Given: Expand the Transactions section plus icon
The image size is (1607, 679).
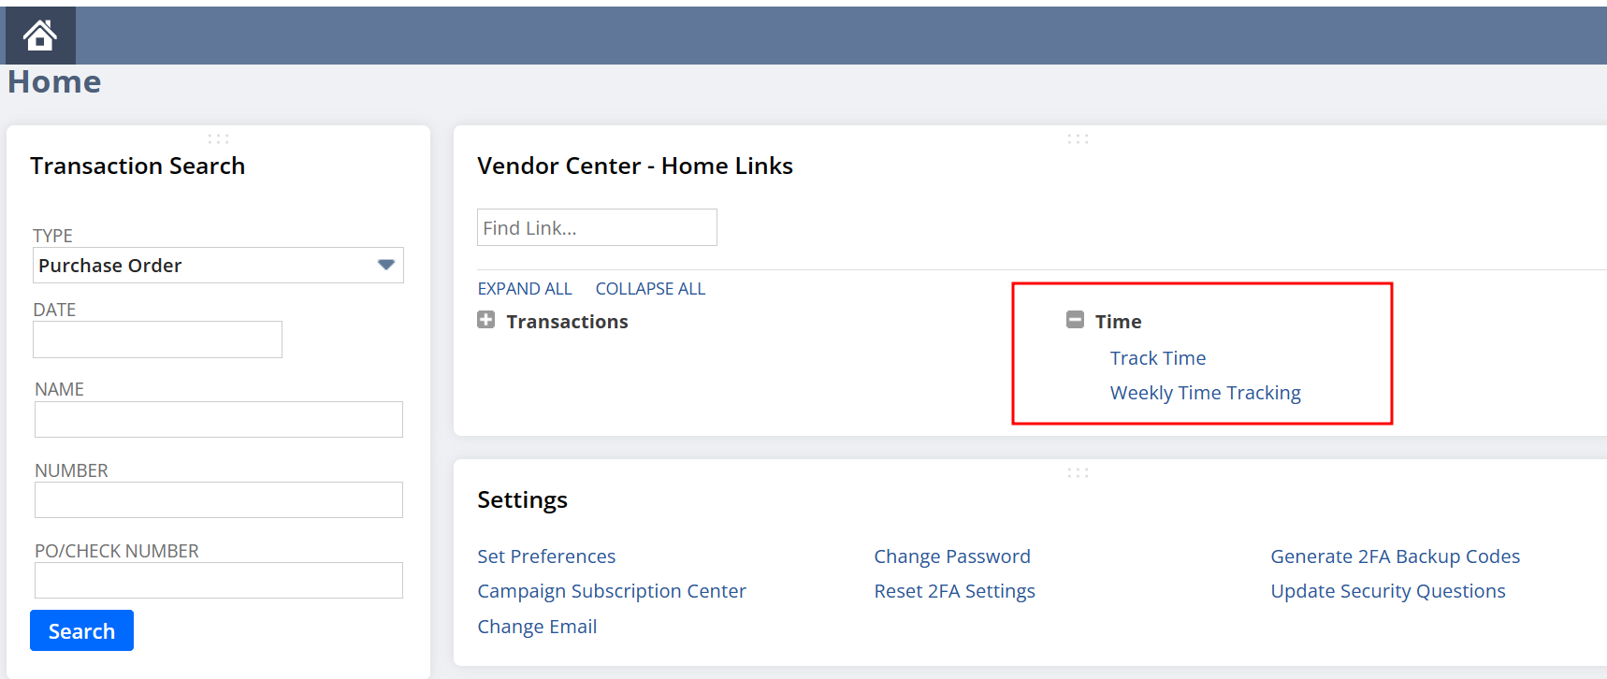Looking at the screenshot, I should (486, 320).
